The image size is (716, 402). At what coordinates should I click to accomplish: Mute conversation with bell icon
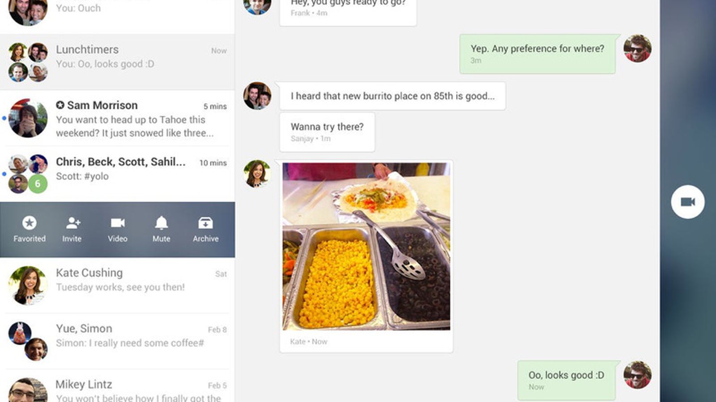click(x=162, y=222)
